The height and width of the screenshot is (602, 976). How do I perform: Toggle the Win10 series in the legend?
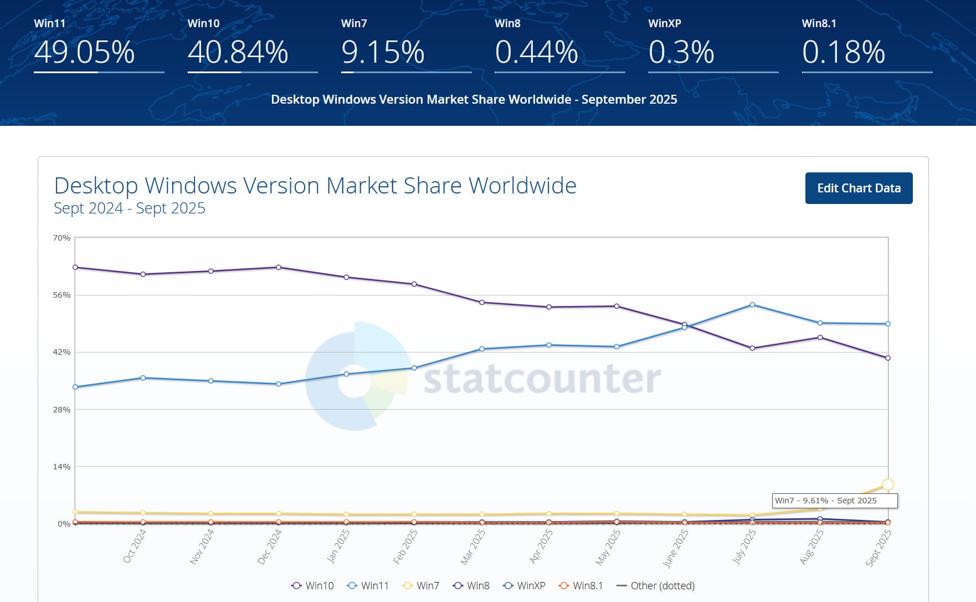coord(313,586)
